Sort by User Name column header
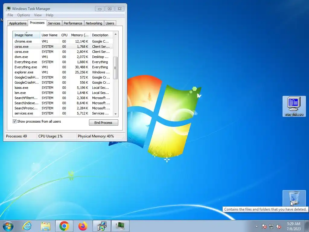The image size is (309, 232). [x=49, y=35]
